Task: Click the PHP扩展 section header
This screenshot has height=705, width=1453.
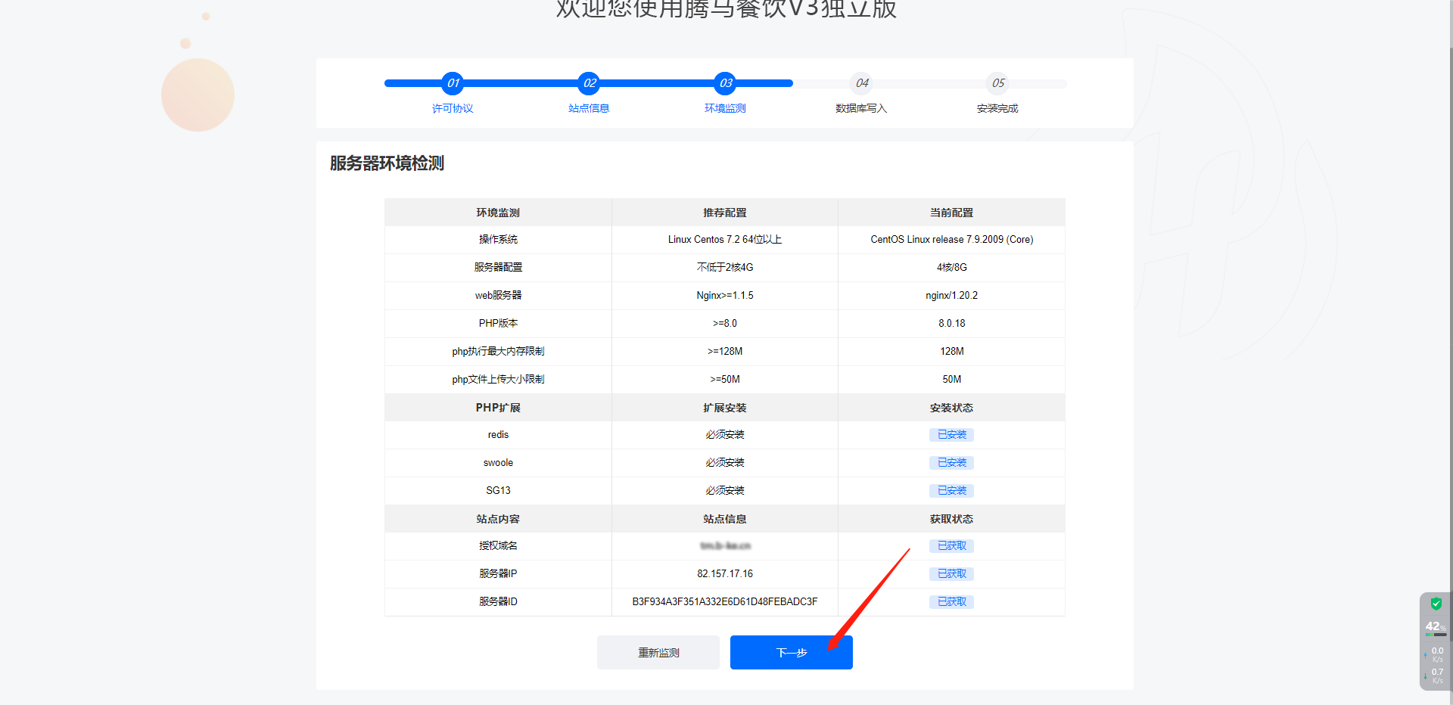Action: [498, 408]
